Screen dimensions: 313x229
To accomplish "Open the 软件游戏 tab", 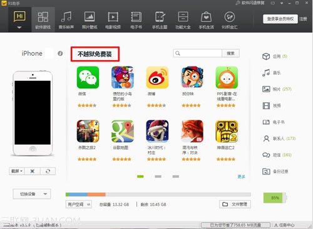I will (43, 20).
